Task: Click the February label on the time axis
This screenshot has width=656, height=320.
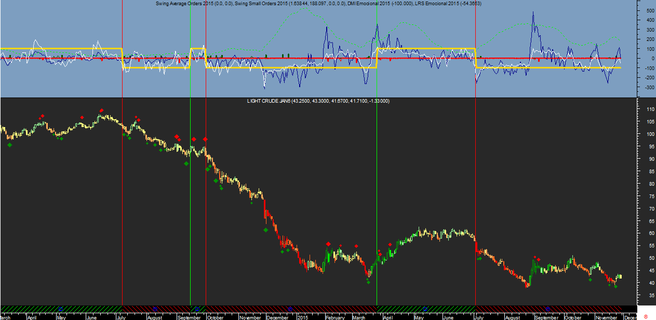Action: (x=334, y=317)
